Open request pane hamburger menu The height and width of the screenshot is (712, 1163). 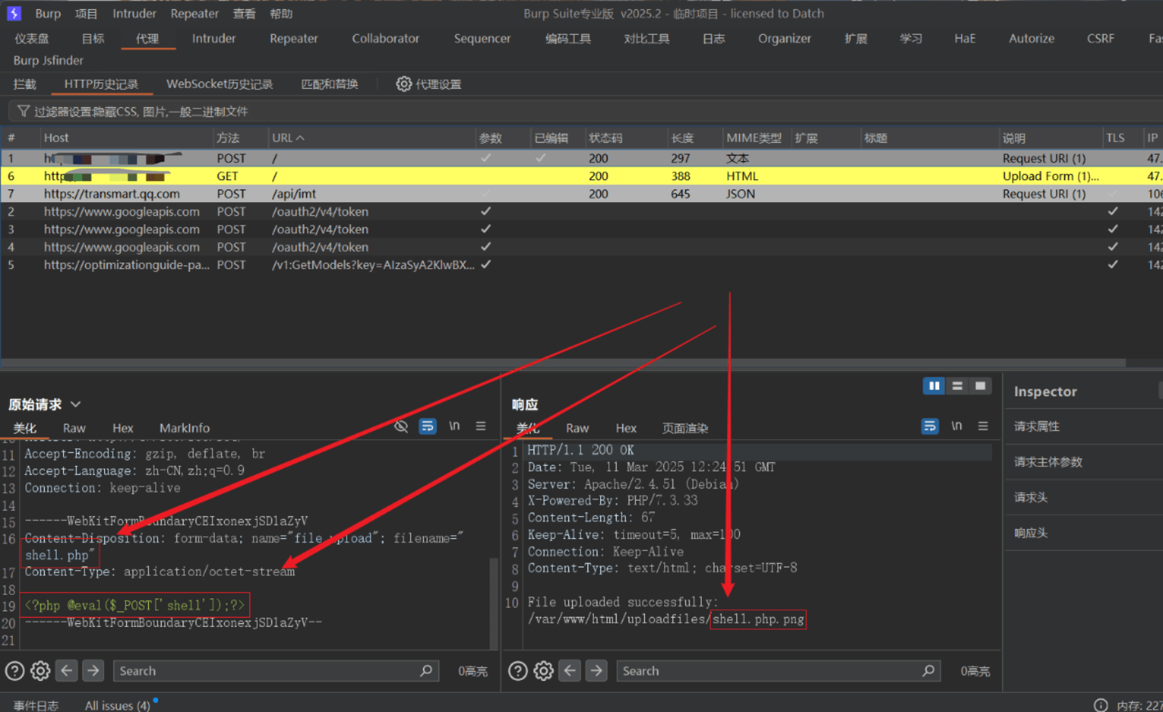tap(481, 426)
